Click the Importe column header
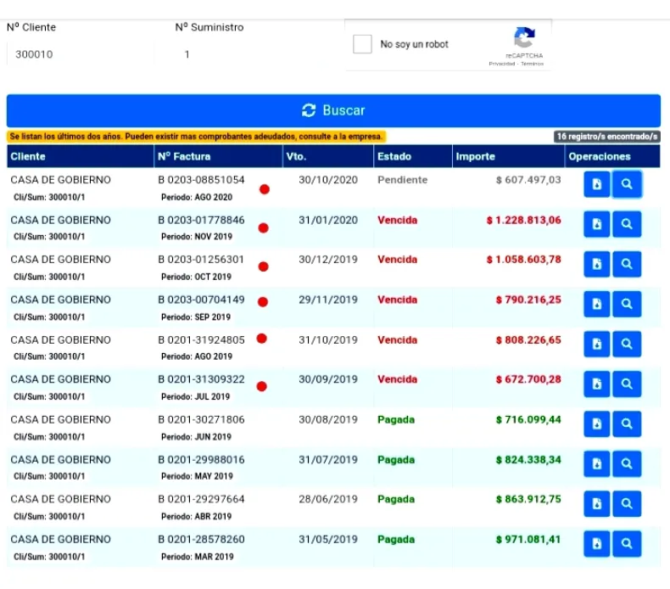The width and height of the screenshot is (670, 589). (x=475, y=156)
